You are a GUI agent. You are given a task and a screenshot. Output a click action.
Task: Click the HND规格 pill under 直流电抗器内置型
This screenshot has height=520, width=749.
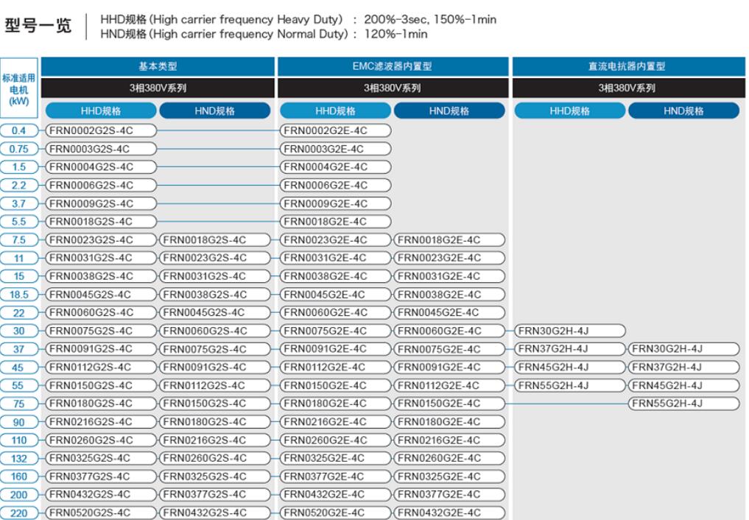683,110
